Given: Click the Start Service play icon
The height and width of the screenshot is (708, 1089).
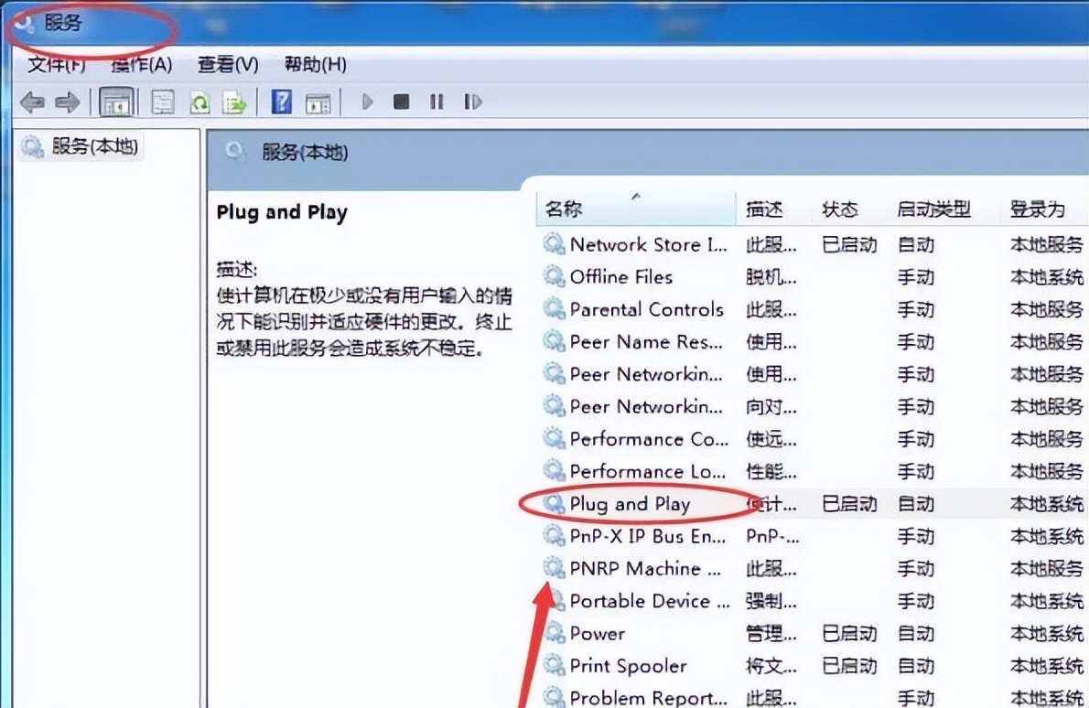Looking at the screenshot, I should pyautogui.click(x=367, y=102).
